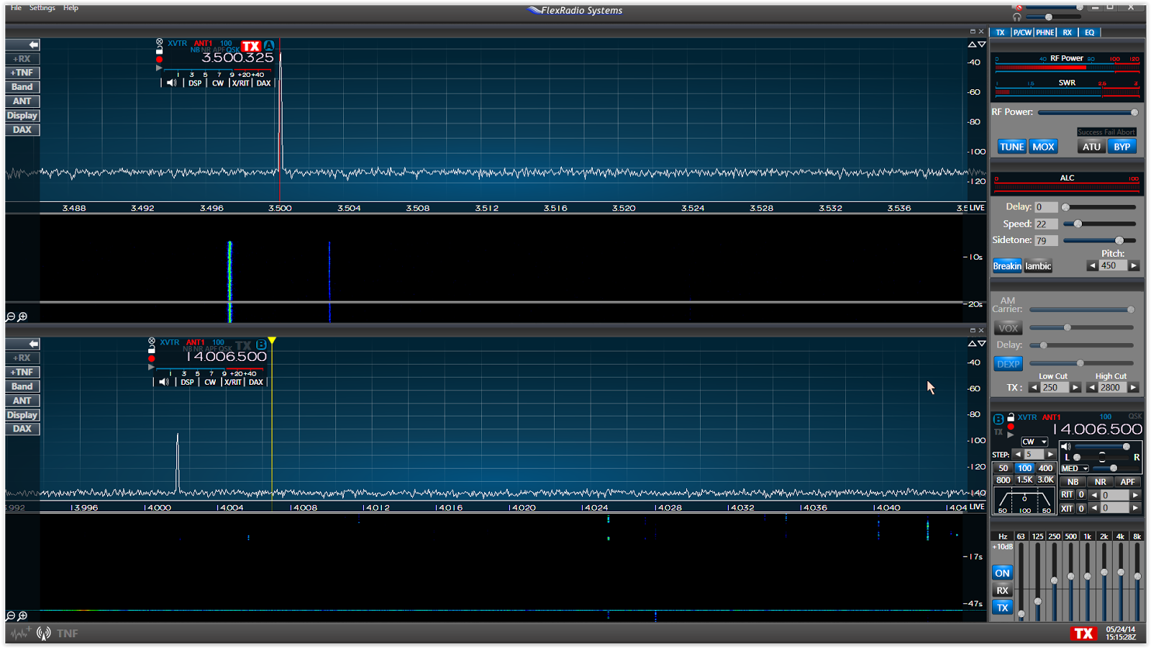Select the 1.5K filter preset

point(1024,480)
